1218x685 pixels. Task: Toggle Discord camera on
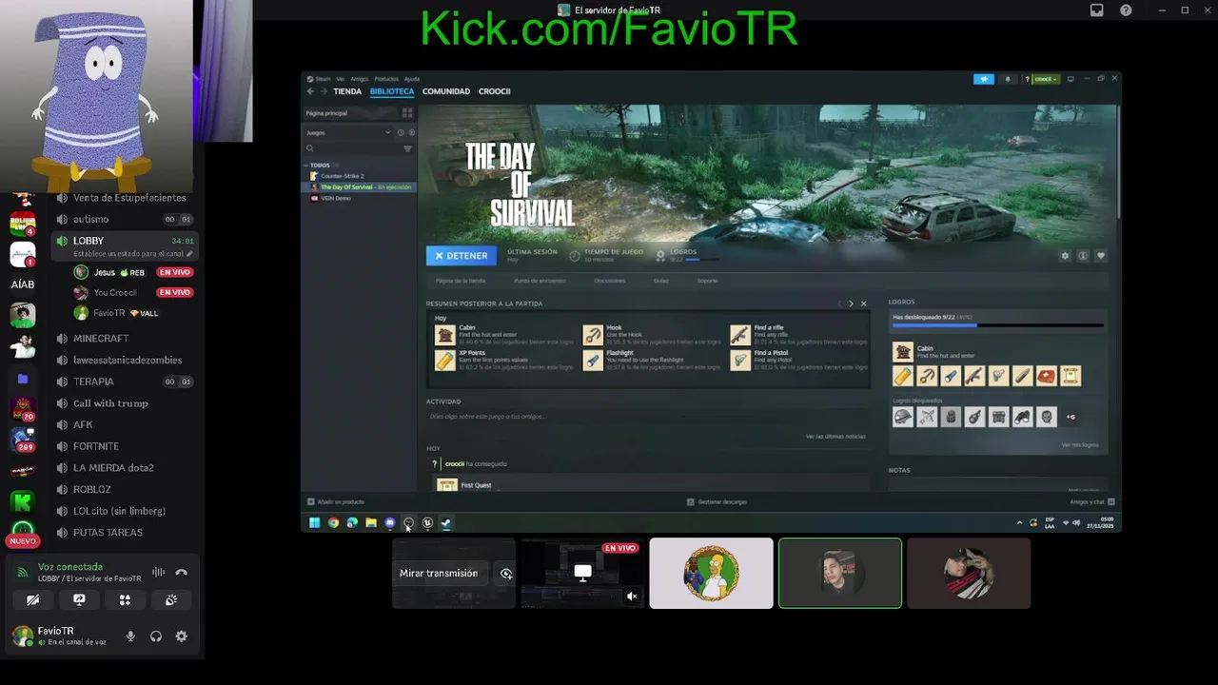tap(32, 599)
